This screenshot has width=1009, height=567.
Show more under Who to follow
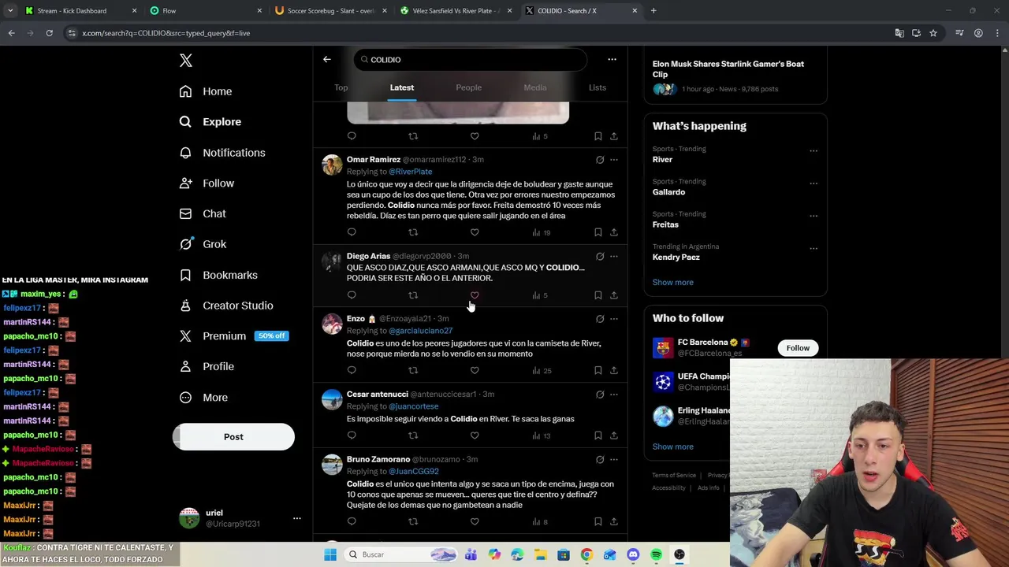(673, 447)
